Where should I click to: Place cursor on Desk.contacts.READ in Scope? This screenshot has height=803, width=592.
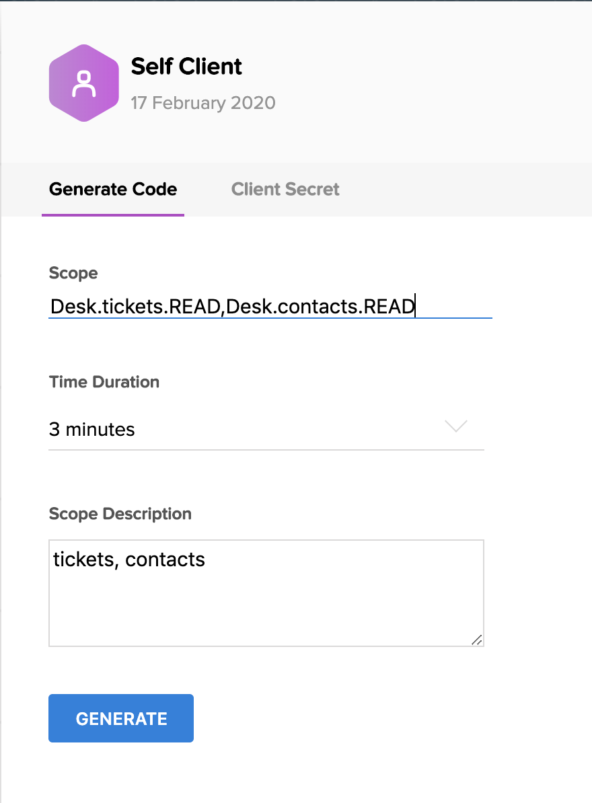(322, 307)
